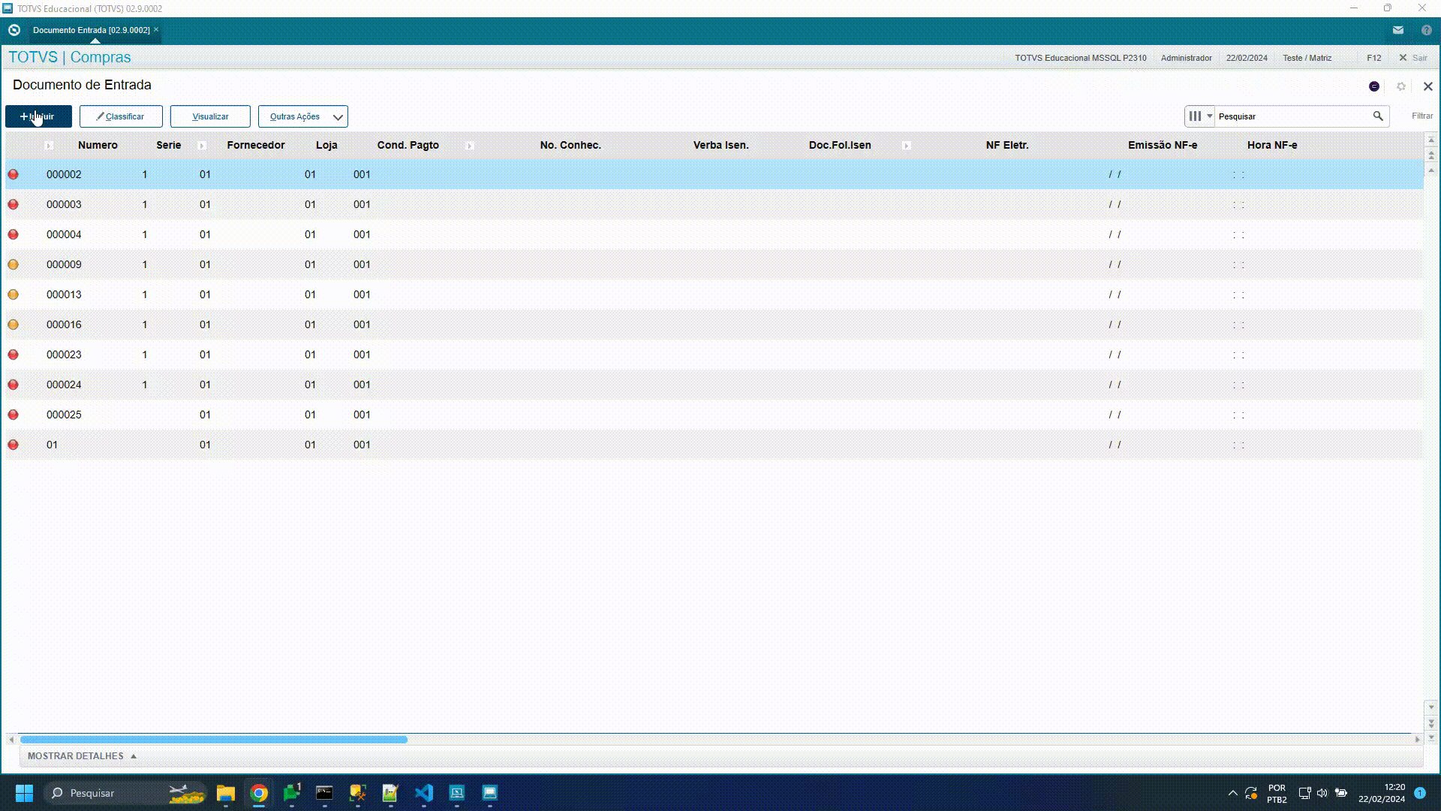Select document row 000024
The image size is (1441, 811).
pyautogui.click(x=714, y=384)
